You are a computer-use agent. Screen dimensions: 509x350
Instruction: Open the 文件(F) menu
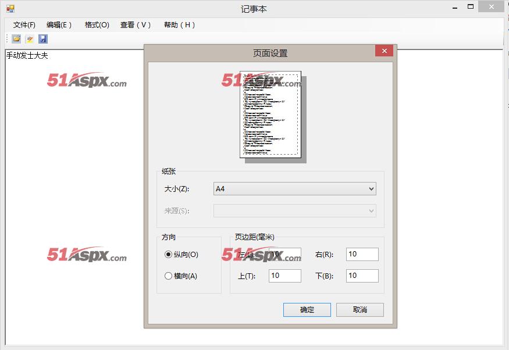(24, 25)
